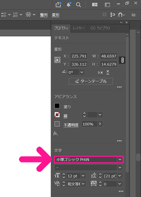Switch to the プロパティ tab
The image size is (141, 197).
pyautogui.click(x=61, y=28)
